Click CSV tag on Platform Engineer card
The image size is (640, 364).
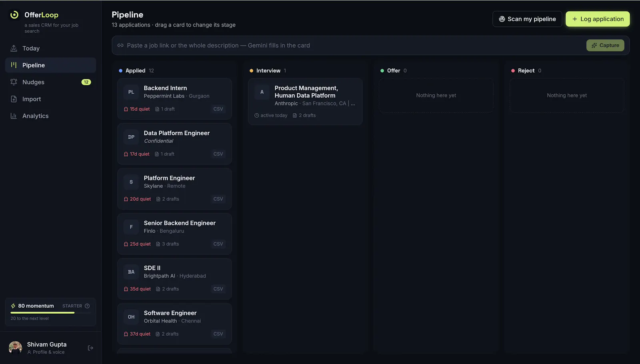pyautogui.click(x=218, y=199)
